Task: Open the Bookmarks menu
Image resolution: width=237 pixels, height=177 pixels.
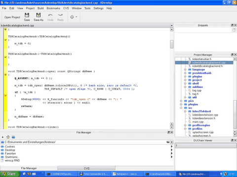Action: coord(53,8)
